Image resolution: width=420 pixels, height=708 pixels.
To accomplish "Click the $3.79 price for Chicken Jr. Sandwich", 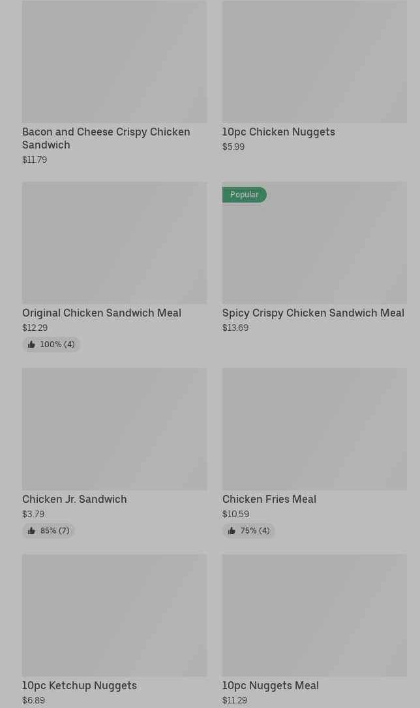I will coord(33,514).
